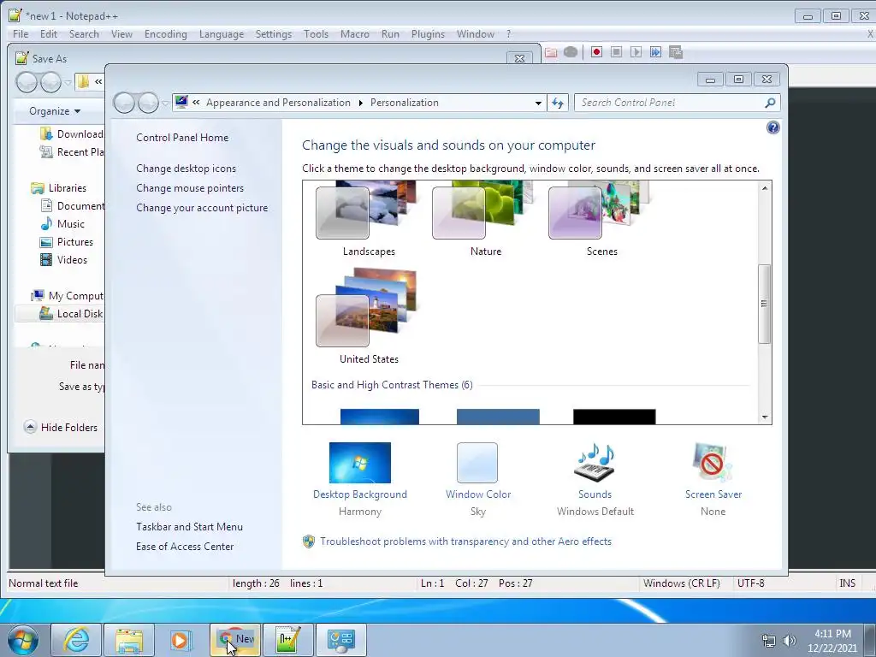Viewport: 876px width, 657px height.
Task: Click the clock in the taskbar
Action: tap(832, 641)
